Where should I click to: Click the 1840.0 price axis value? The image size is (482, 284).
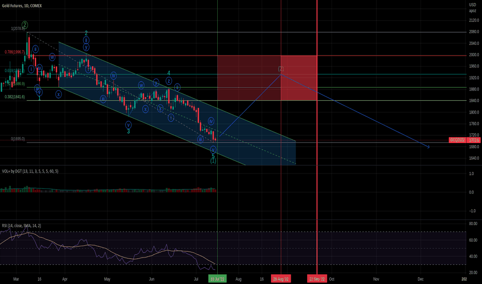pyautogui.click(x=474, y=100)
